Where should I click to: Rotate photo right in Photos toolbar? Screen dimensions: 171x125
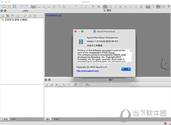pyautogui.click(x=69, y=85)
